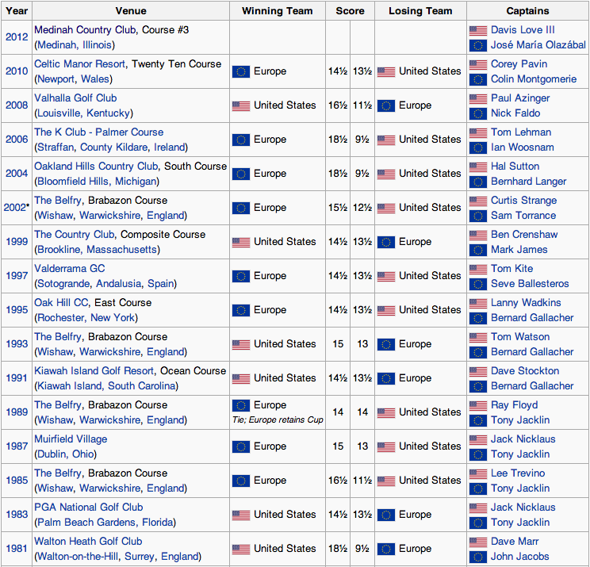590x567 pixels.
Task: Click Europe flag in 1995 Winning Team cell
Action: 241,310
